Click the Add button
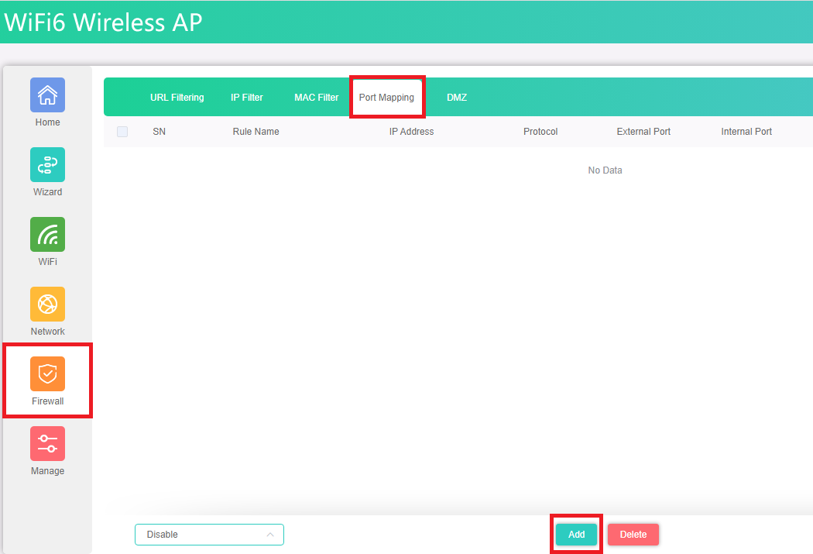Image resolution: width=813 pixels, height=554 pixels. (576, 535)
